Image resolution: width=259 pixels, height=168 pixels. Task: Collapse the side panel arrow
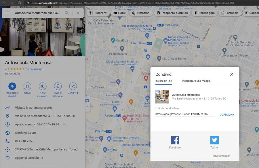pyautogui.click(x=87, y=107)
